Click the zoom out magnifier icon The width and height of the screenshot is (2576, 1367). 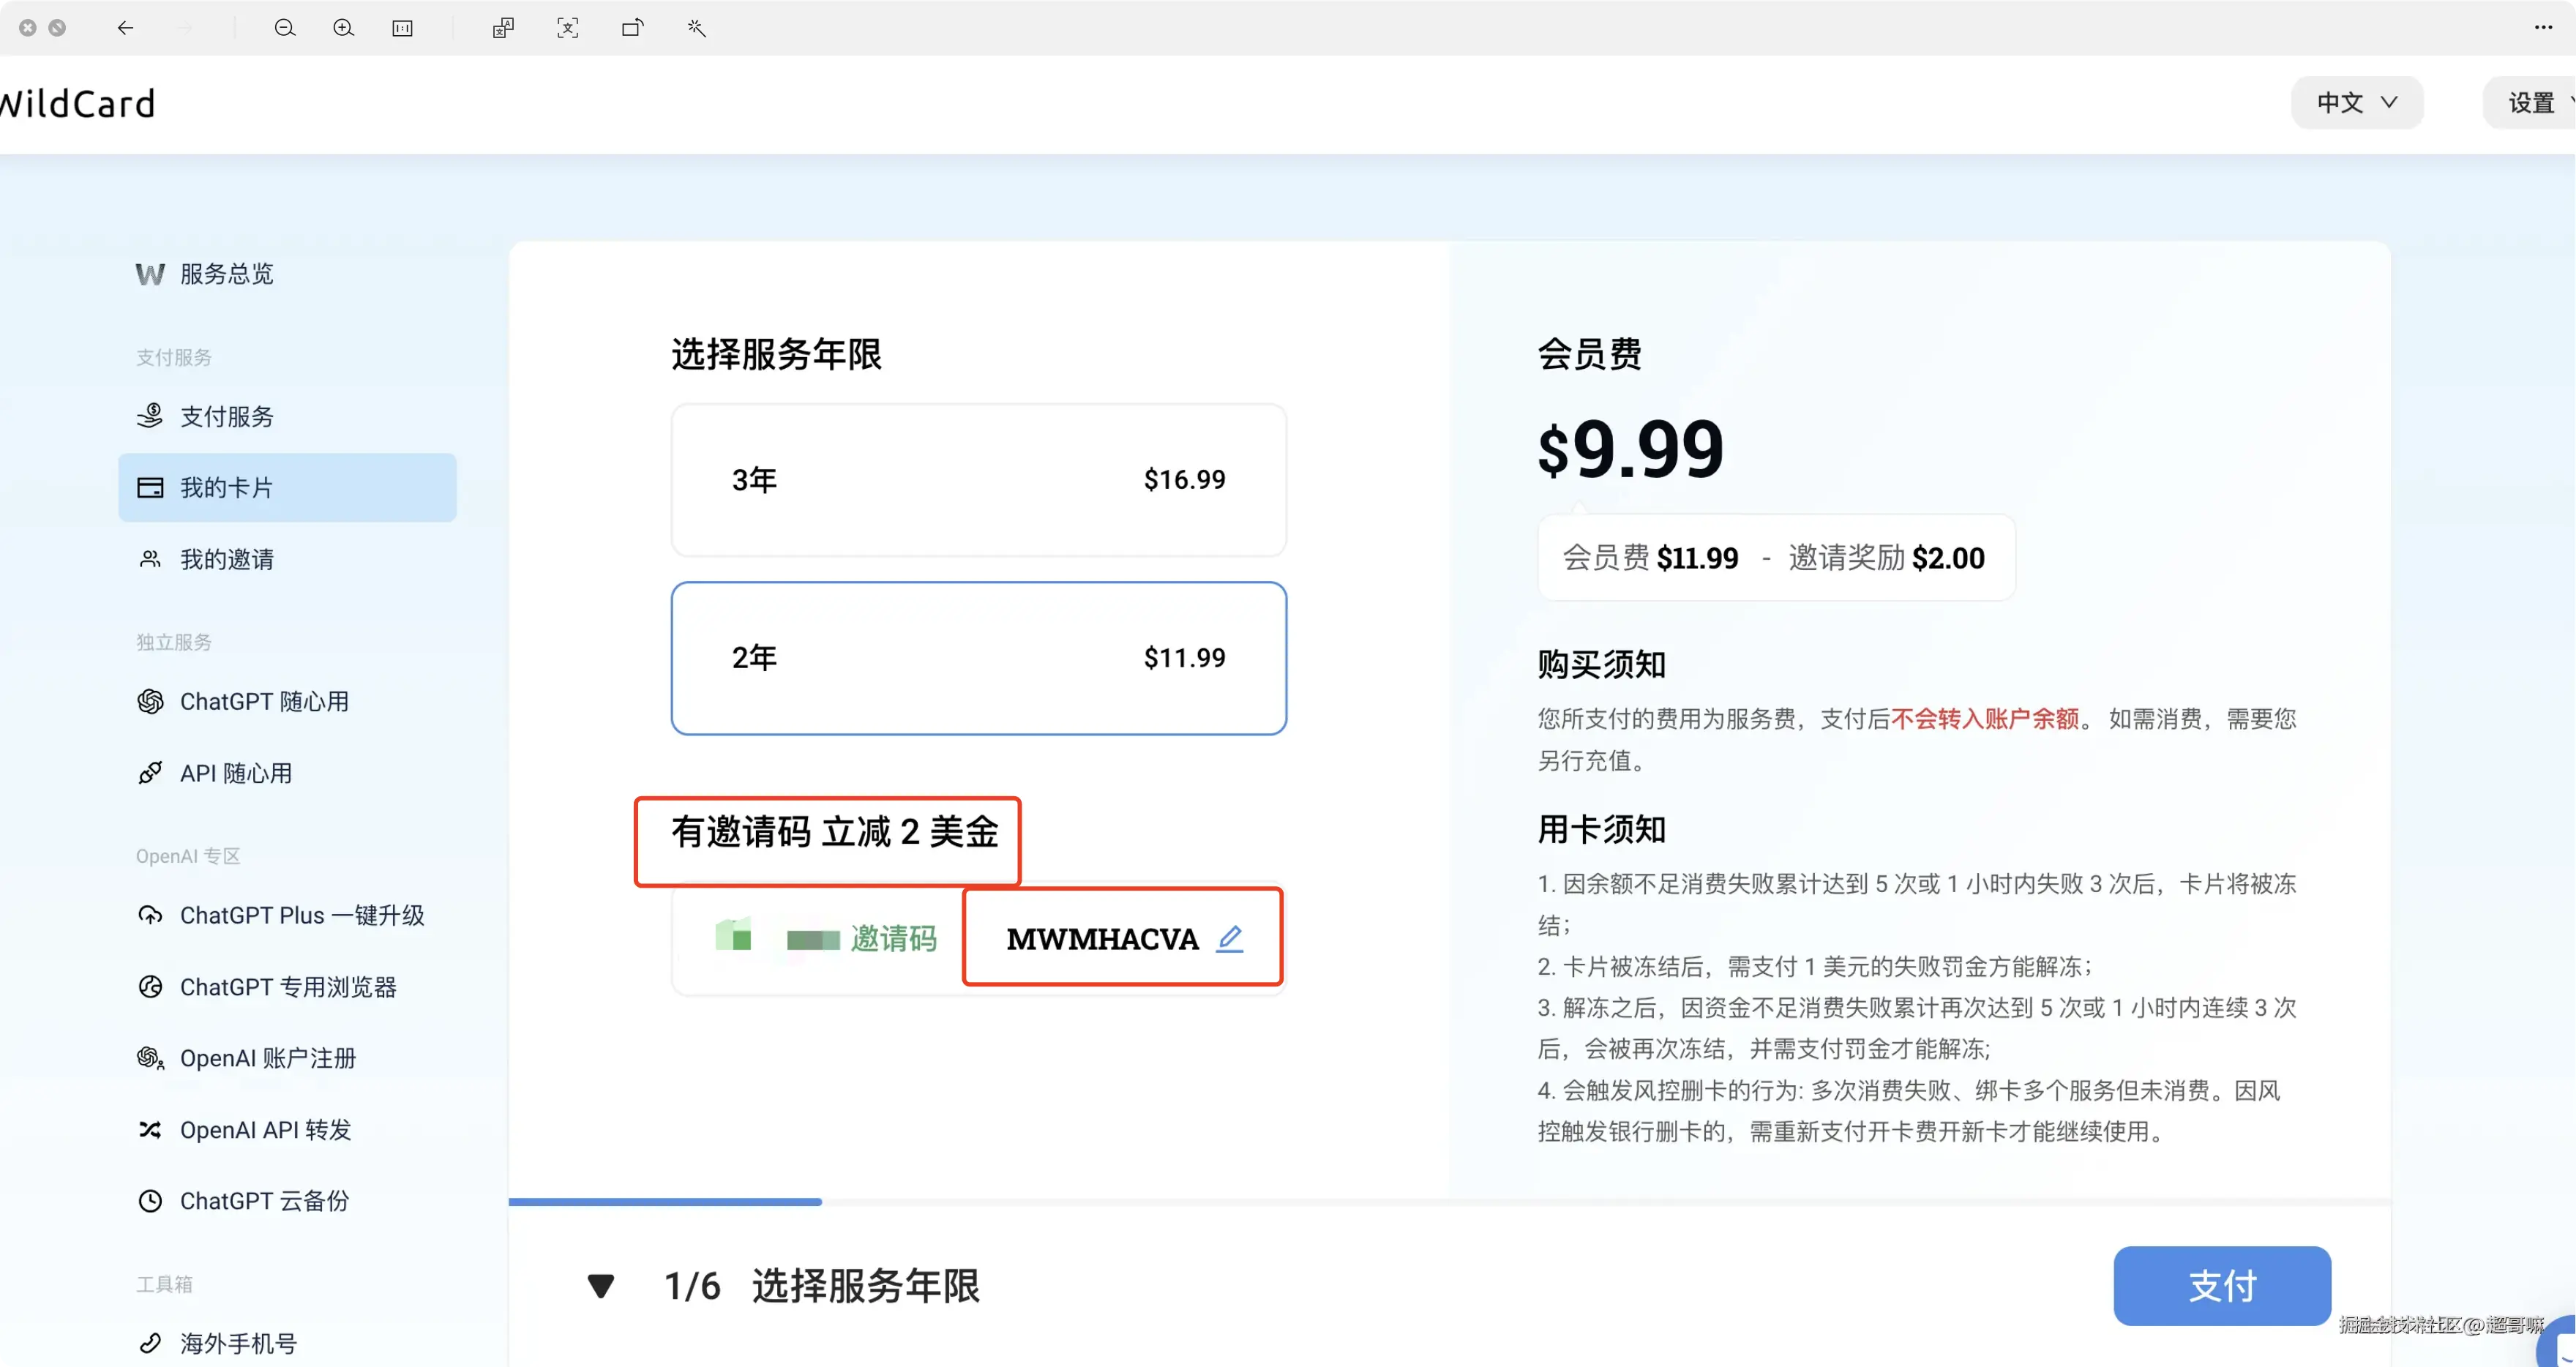click(x=284, y=28)
